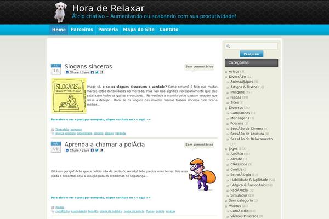This screenshot has height=219, width=329.
Task: Click the white dog logo in header
Action: click(x=60, y=12)
